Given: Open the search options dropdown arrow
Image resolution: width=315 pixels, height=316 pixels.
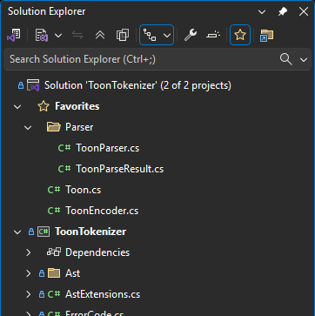Looking at the screenshot, I should tap(304, 60).
